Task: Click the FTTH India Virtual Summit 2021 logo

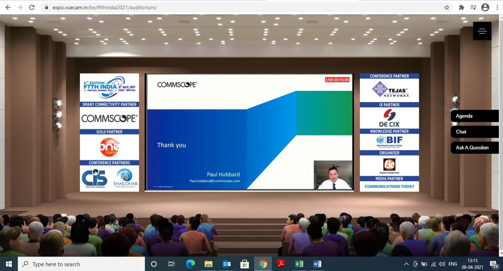Action: pos(109,87)
